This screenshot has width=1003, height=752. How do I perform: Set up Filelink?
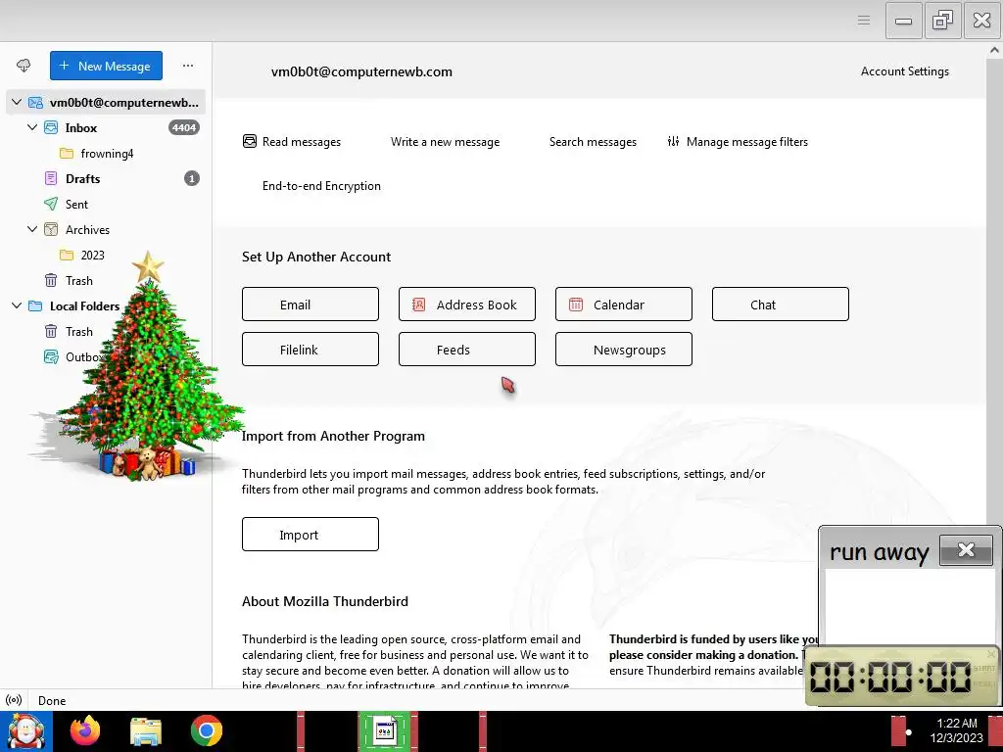310,350
